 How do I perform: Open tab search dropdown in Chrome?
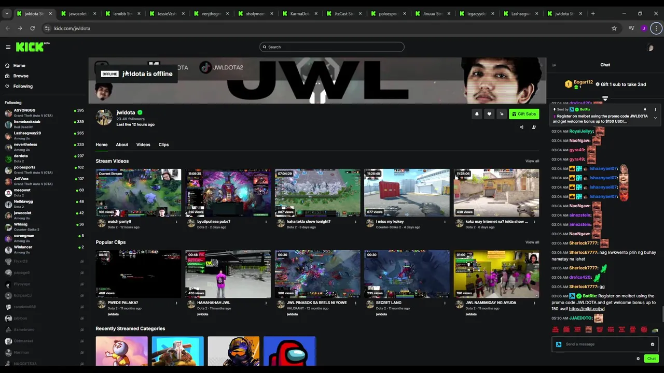(x=7, y=13)
